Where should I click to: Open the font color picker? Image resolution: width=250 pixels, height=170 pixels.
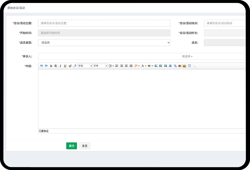pos(143,66)
